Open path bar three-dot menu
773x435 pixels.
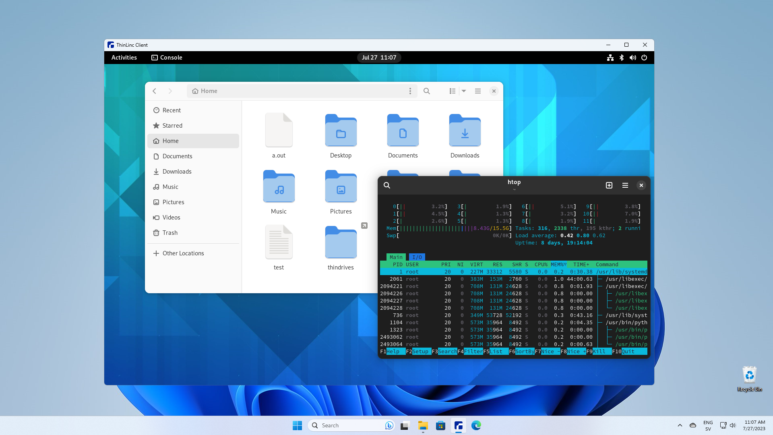[x=410, y=91]
